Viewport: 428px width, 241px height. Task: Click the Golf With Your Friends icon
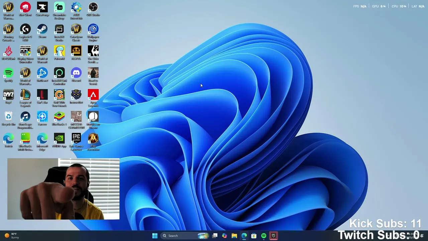59,98
